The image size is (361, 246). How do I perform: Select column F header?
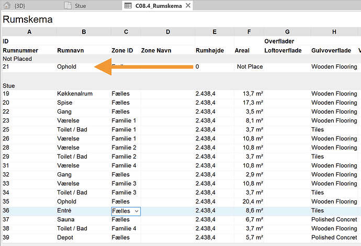pyautogui.click(x=249, y=32)
